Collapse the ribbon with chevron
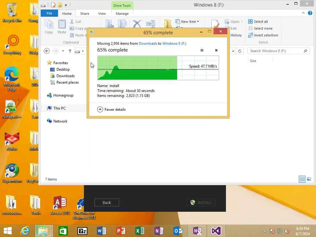This screenshot has height=237, width=316. pyautogui.click(x=303, y=13)
